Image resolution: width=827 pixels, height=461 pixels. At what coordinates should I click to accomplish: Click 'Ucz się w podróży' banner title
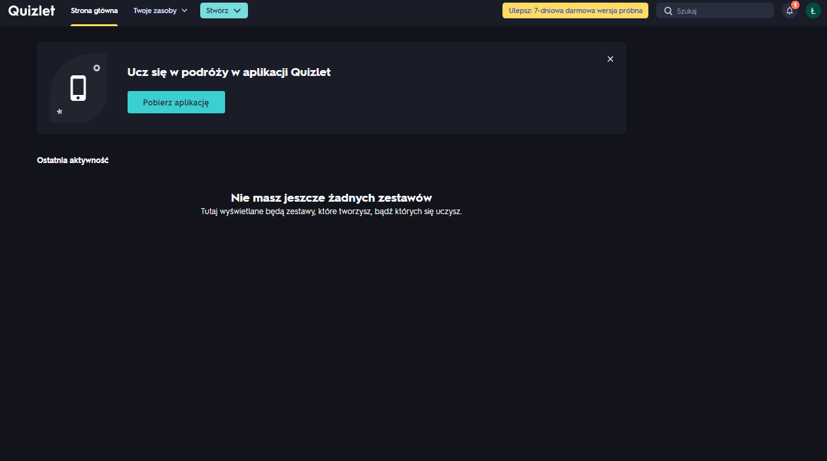(229, 73)
